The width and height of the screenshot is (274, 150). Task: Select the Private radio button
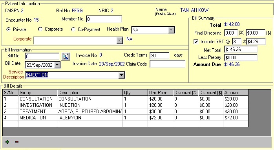(8, 29)
